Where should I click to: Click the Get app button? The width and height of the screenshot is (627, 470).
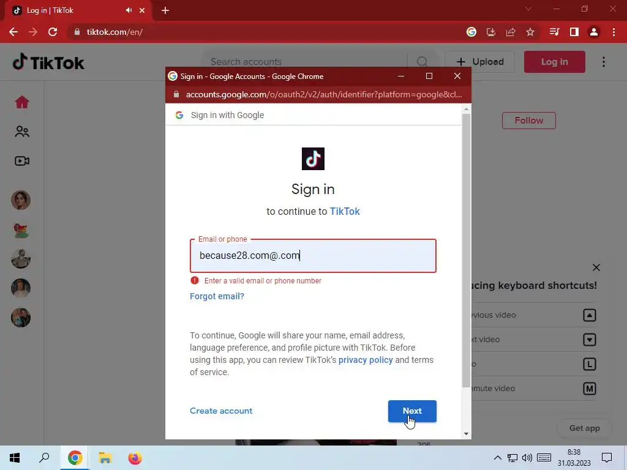(585, 428)
